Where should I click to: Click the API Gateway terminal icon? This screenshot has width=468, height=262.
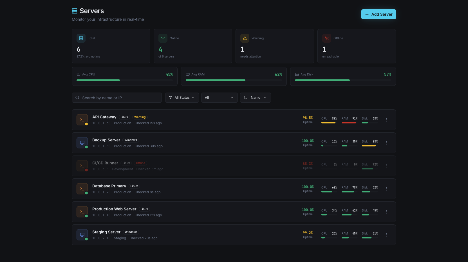tap(82, 120)
